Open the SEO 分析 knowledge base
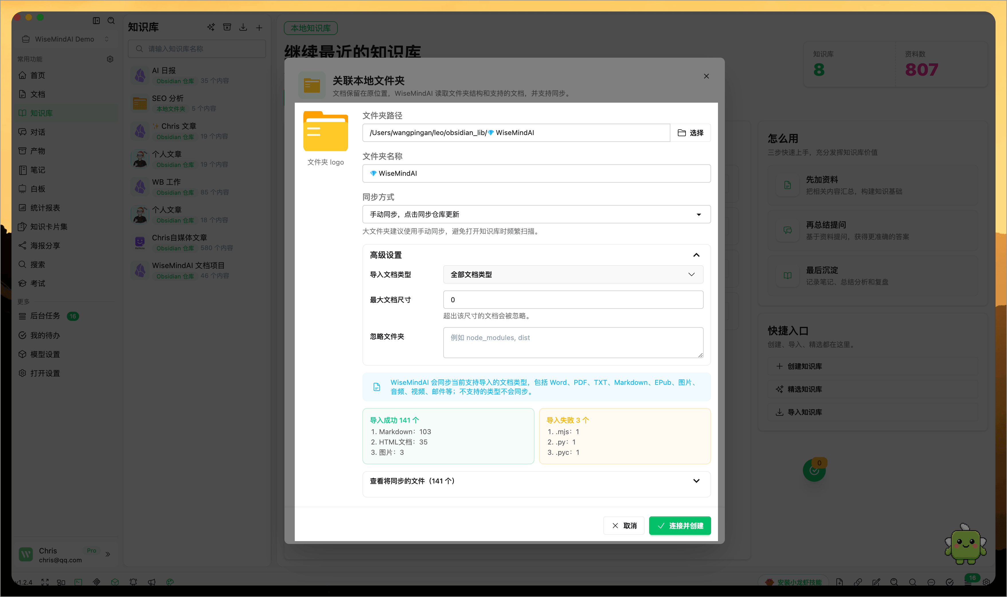Viewport: 1007px width, 597px height. (x=197, y=103)
